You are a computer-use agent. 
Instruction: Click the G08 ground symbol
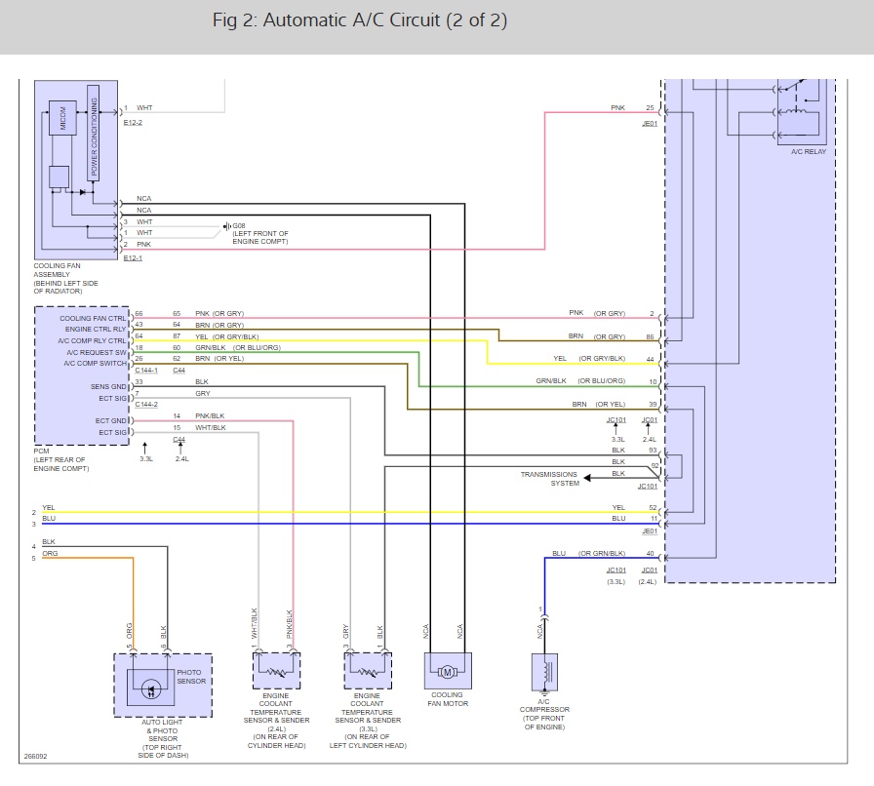pyautogui.click(x=227, y=226)
